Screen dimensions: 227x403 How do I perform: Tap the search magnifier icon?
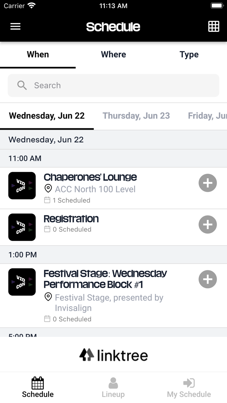pyautogui.click(x=22, y=85)
